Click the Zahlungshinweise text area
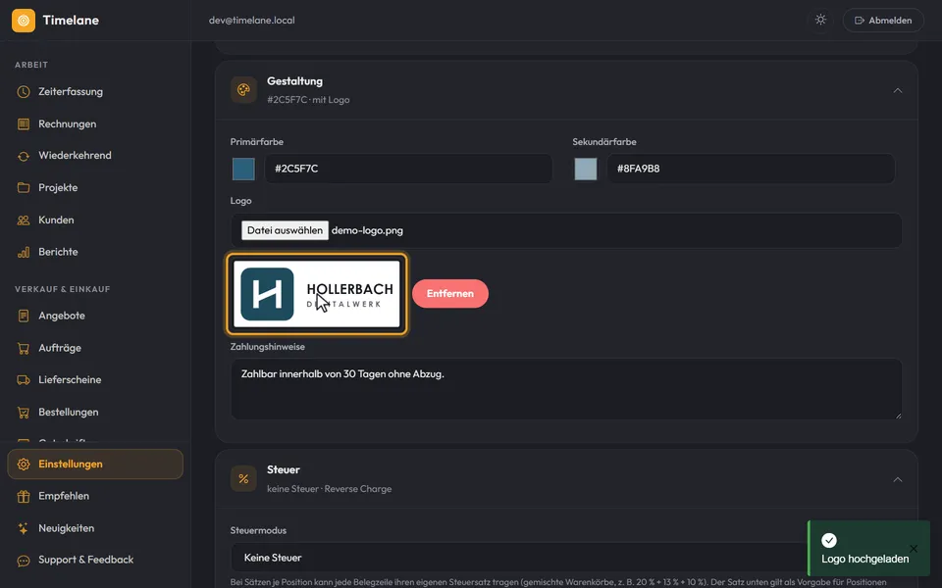Viewport: 942px width, 588px height. (x=566, y=389)
